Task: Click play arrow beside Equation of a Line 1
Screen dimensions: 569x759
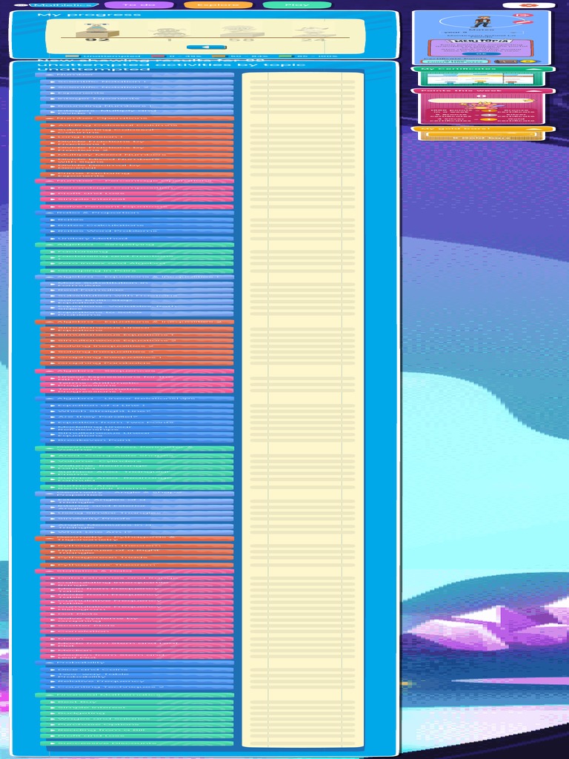Action: (53, 405)
